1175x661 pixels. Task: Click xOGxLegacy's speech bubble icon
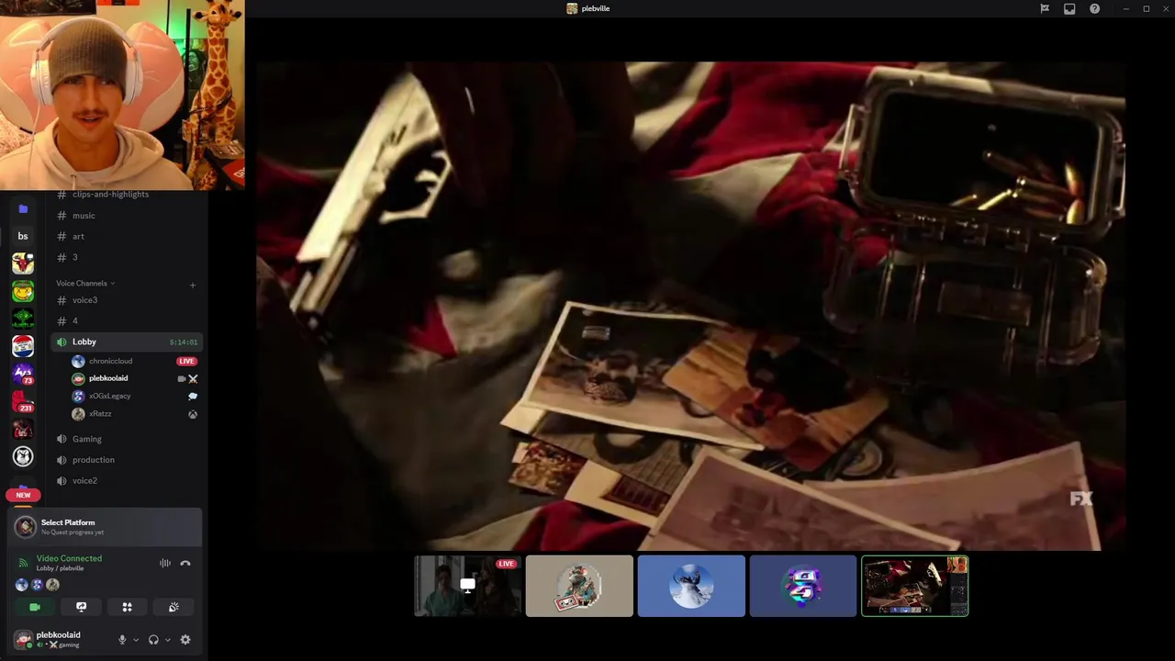click(193, 397)
